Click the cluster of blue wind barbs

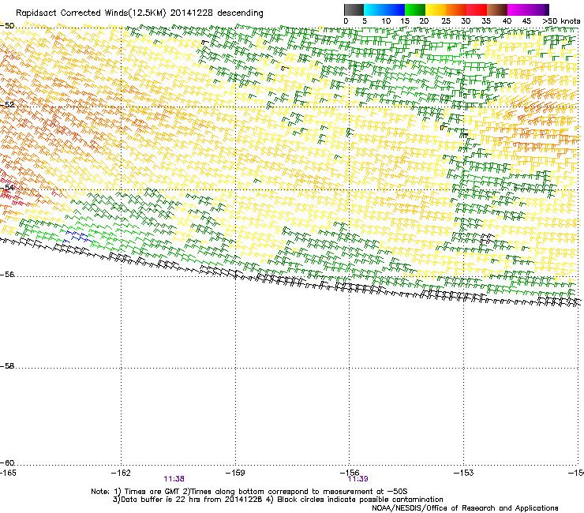point(77,237)
